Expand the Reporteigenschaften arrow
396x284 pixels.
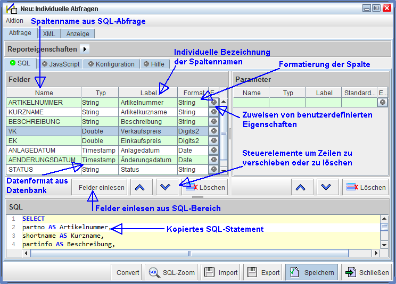point(84,49)
